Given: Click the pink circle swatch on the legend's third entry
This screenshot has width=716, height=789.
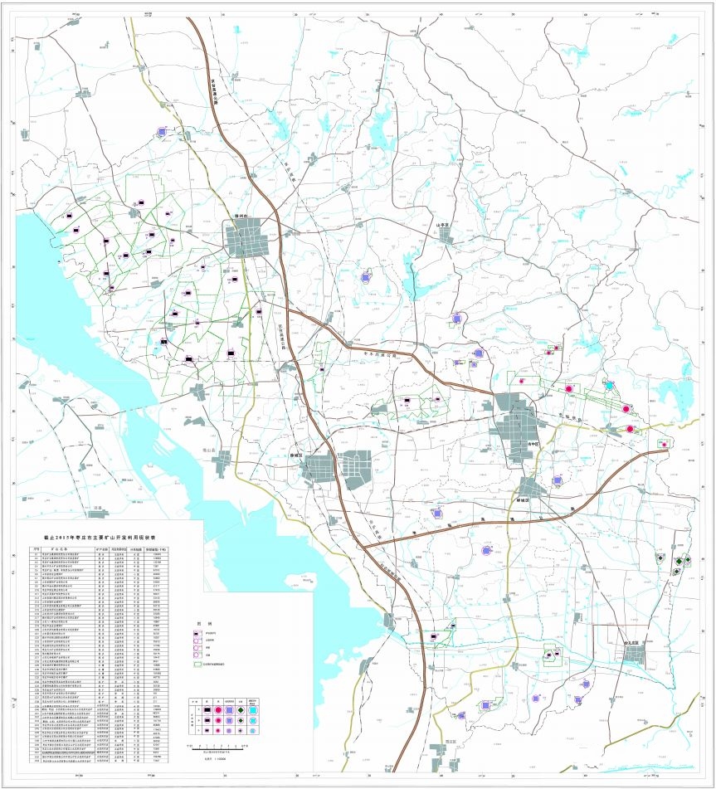Looking at the screenshot, I should 197,647.
